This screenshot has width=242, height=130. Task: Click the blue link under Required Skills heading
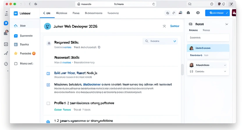click(x=63, y=47)
